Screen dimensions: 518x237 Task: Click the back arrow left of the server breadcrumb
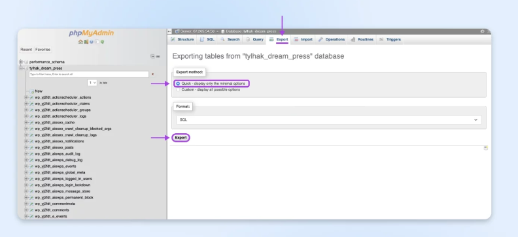click(x=169, y=31)
